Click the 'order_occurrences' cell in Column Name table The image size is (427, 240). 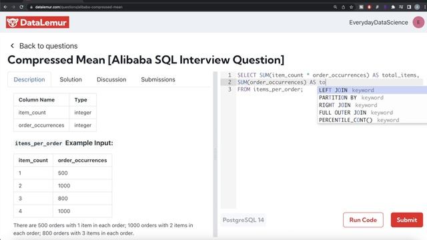[41, 125]
